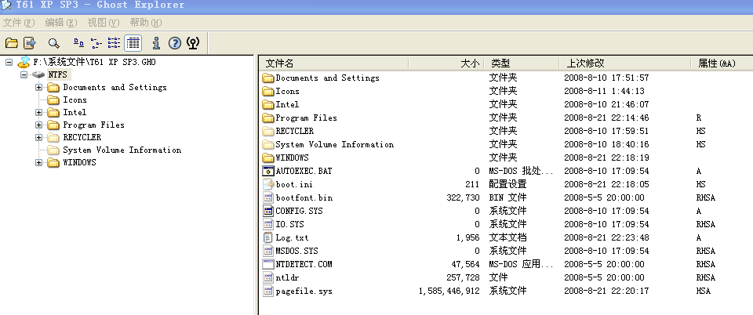753x315 pixels.
Task: Sort by the 属性(&A) column header
Action: pyautogui.click(x=722, y=63)
